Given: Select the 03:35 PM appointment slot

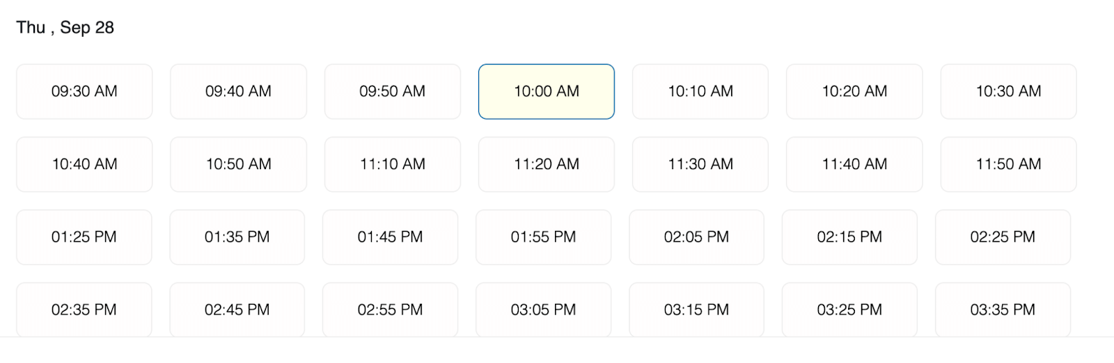Looking at the screenshot, I should coord(1003,309).
